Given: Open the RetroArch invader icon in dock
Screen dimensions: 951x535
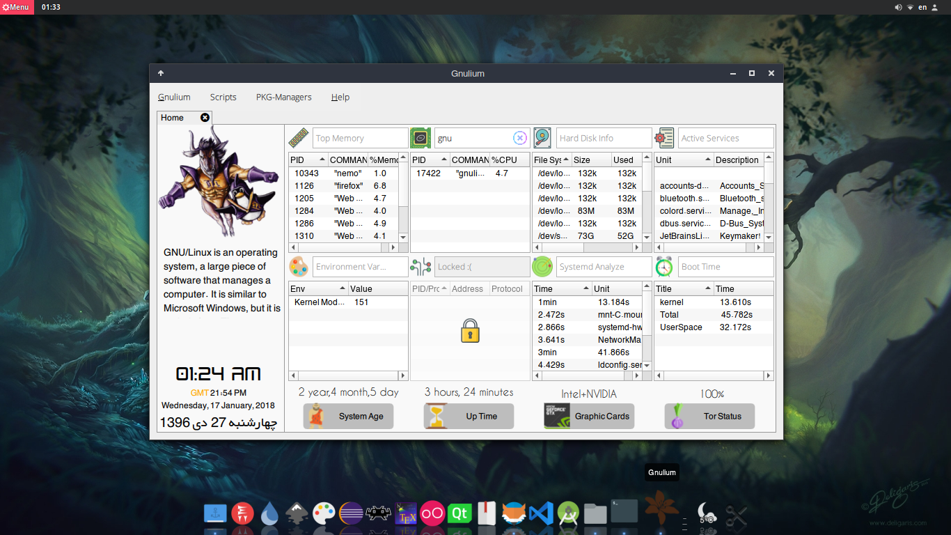Looking at the screenshot, I should click(x=378, y=514).
